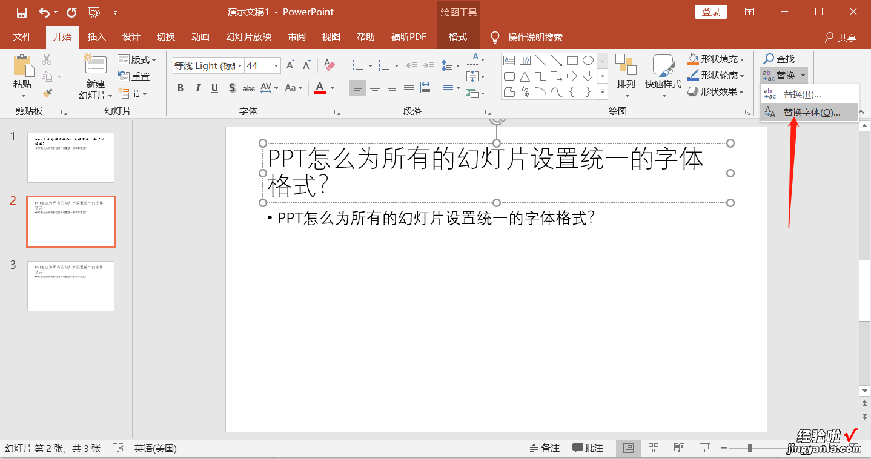Switch to Insert (插入) tab

click(96, 37)
